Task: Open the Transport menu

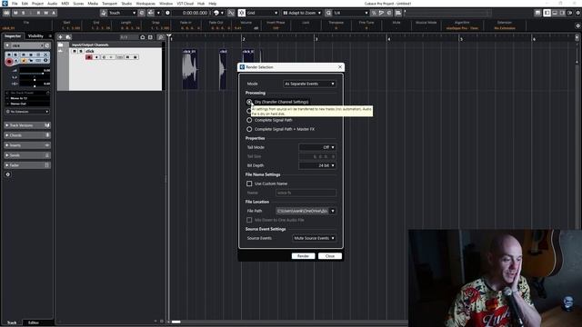Action: point(109,4)
